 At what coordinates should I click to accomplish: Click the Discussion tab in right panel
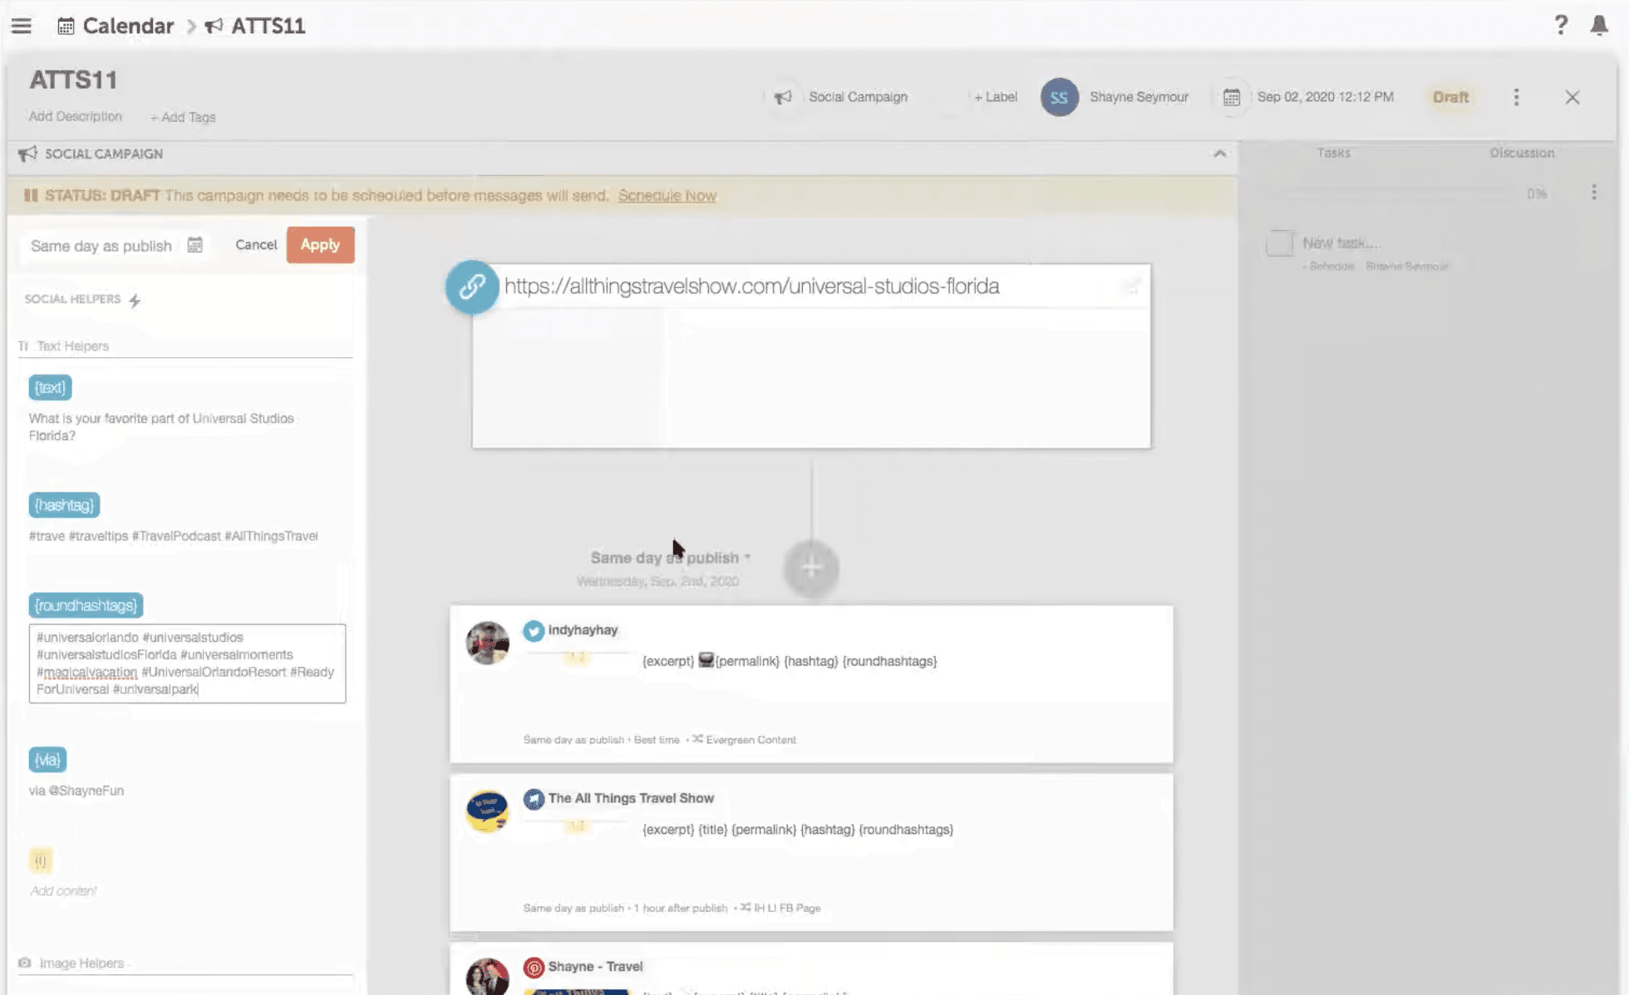(1522, 152)
